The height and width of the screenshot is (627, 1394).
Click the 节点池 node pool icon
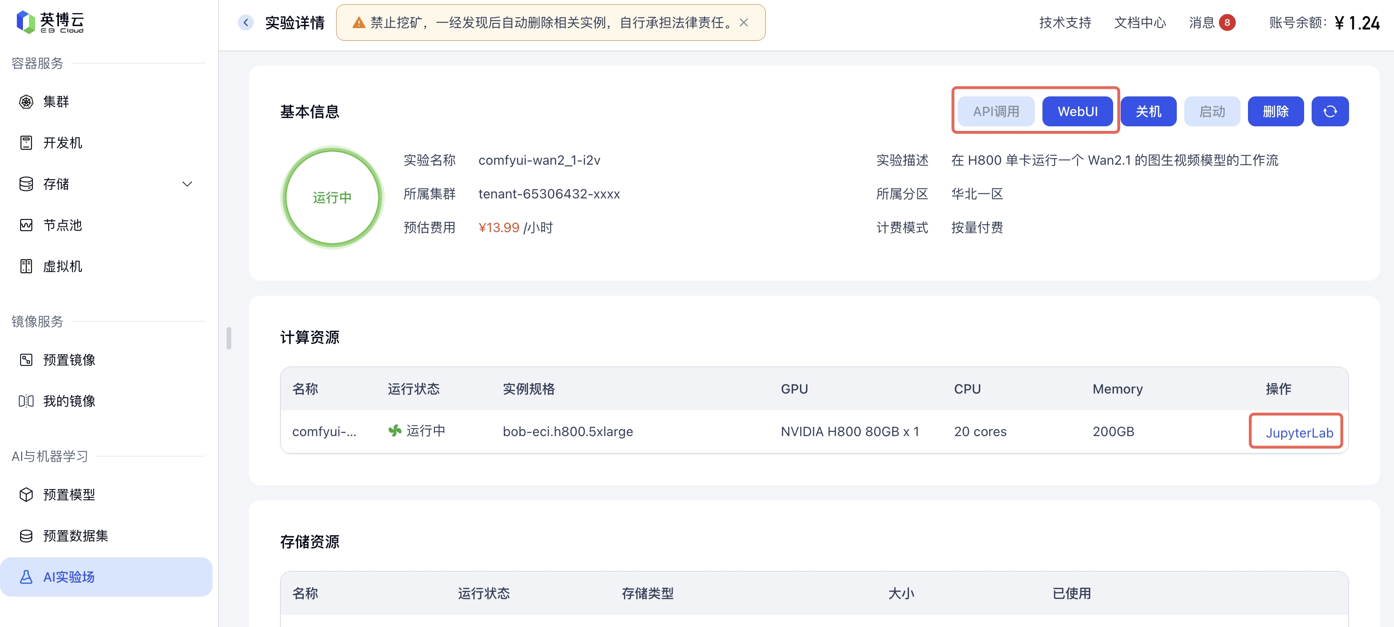26,225
